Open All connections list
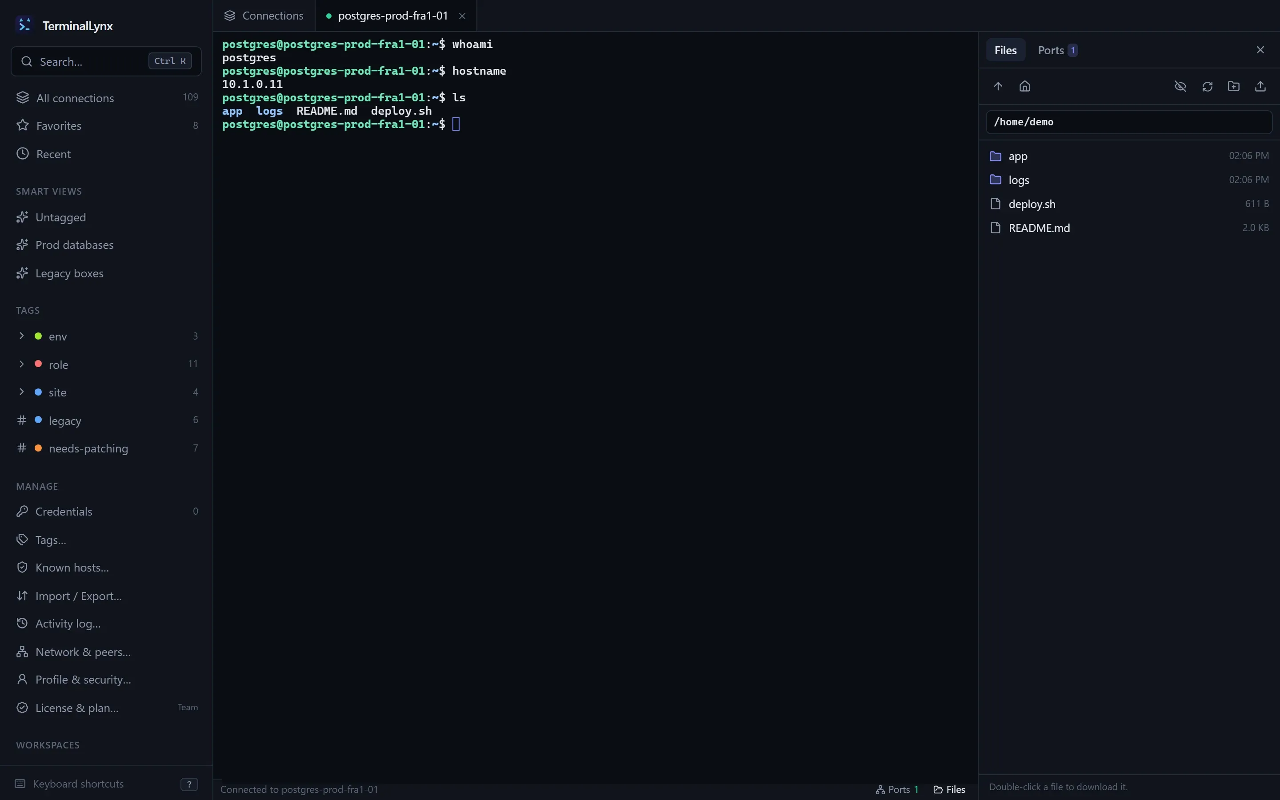 coord(106,98)
